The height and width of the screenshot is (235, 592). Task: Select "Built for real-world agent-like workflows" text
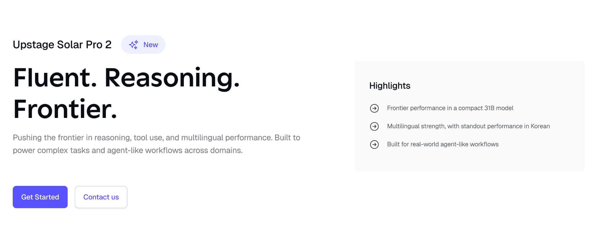click(x=443, y=144)
